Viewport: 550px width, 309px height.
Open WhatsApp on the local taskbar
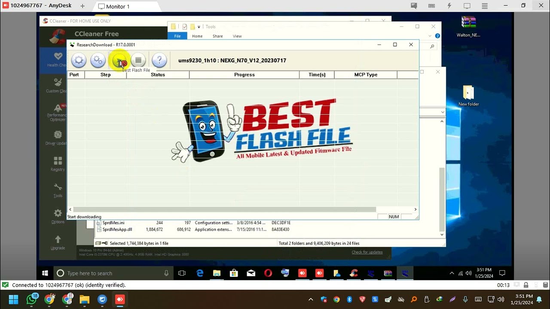click(x=32, y=299)
